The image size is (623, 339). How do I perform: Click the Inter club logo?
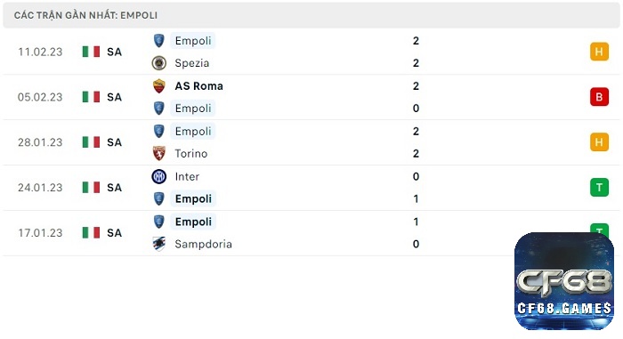[159, 176]
